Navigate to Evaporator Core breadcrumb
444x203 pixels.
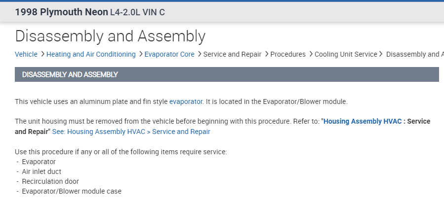point(169,54)
